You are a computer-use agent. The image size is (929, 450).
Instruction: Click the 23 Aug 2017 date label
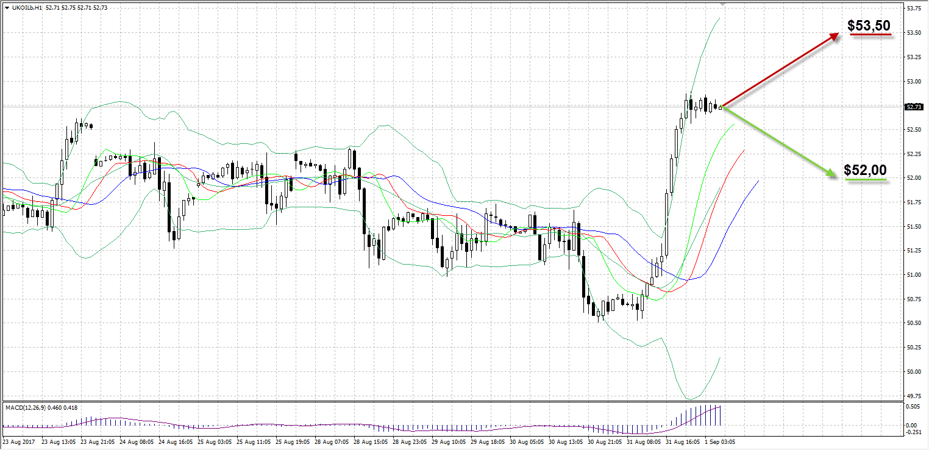(18, 440)
